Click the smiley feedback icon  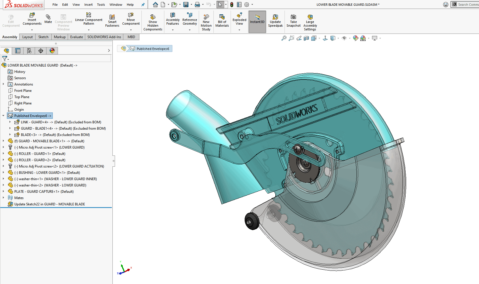pos(446,5)
